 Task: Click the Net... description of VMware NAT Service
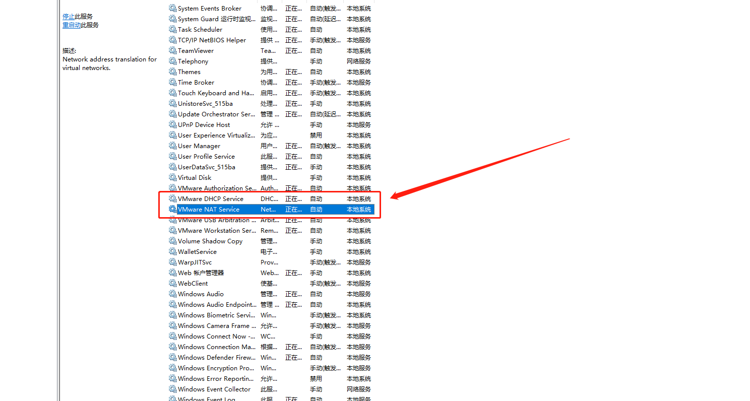pyautogui.click(x=268, y=210)
